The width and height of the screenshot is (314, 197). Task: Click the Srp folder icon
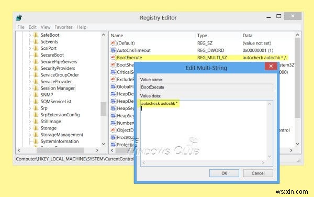pos(36,108)
